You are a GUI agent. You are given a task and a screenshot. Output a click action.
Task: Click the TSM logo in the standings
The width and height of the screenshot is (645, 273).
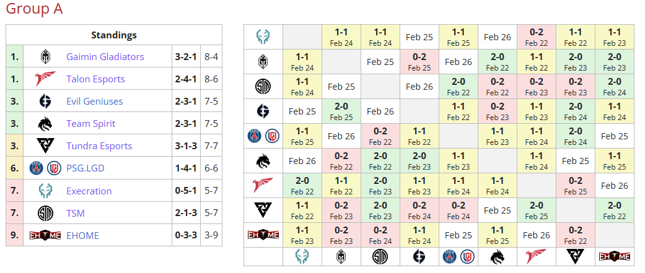click(45, 213)
